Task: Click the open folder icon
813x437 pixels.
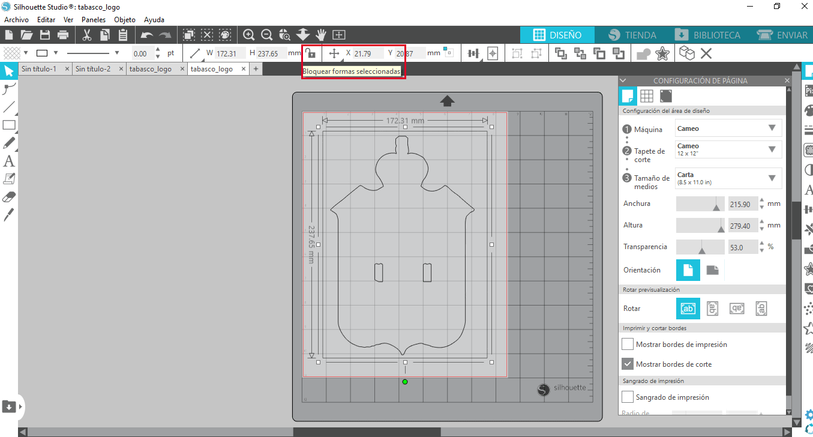Action: click(x=26, y=35)
